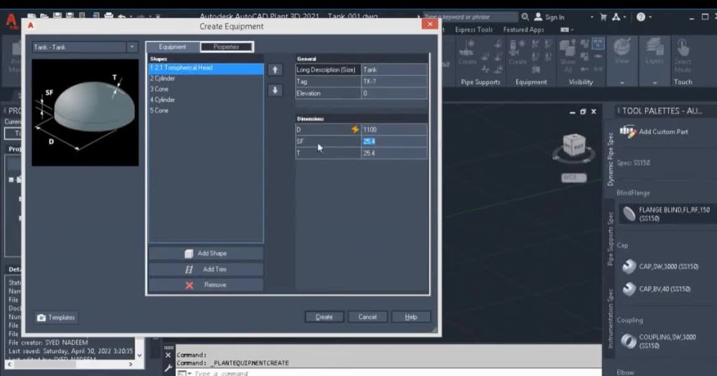This screenshot has height=376, width=717.
Task: Edit the Long Description (Size) value Tank
Action: 394,70
